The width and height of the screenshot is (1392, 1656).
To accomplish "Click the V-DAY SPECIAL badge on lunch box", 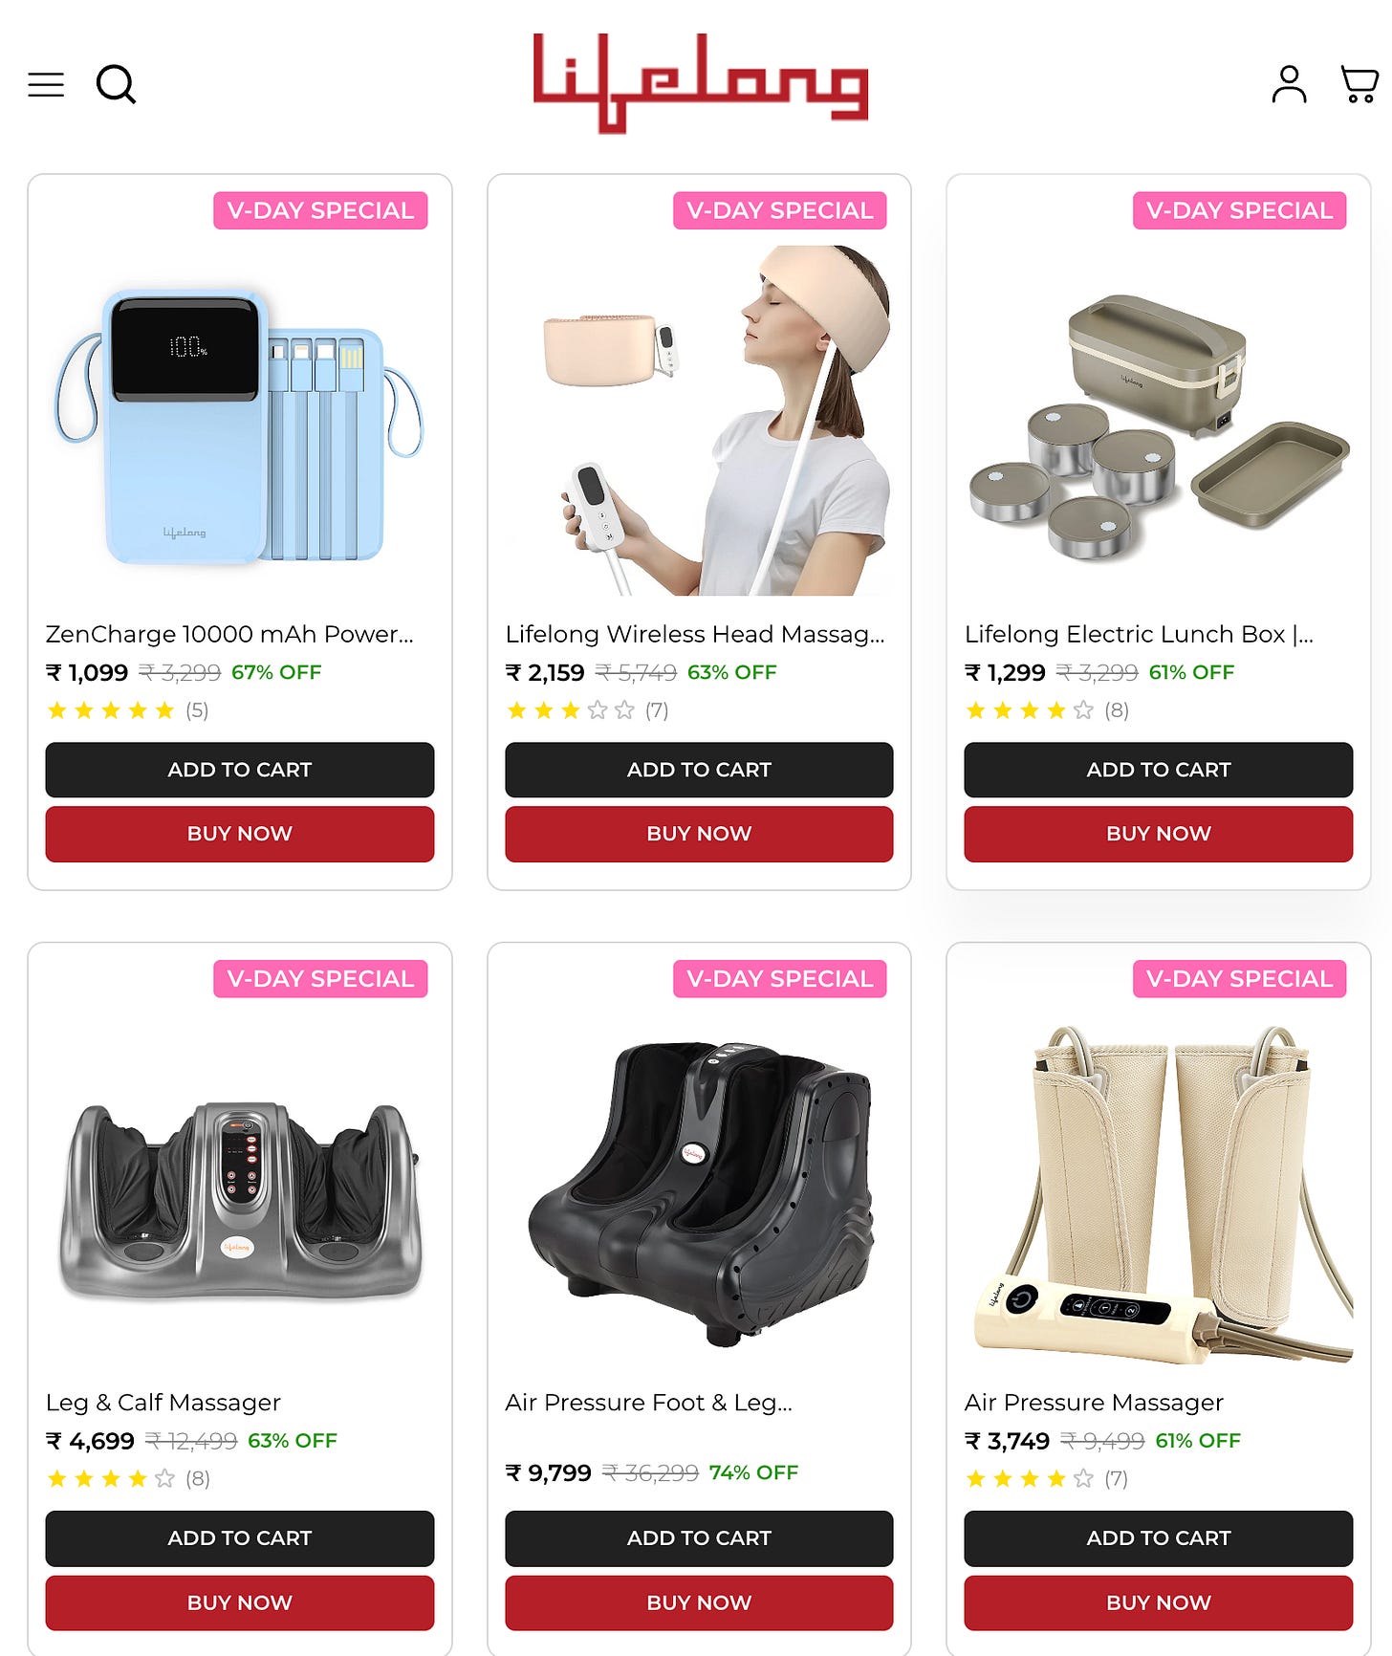I will [1239, 210].
